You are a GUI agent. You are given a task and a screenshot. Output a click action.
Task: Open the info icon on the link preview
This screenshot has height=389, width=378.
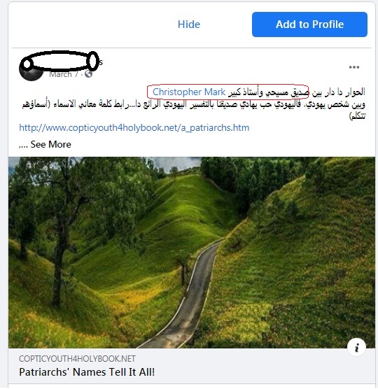pyautogui.click(x=357, y=347)
